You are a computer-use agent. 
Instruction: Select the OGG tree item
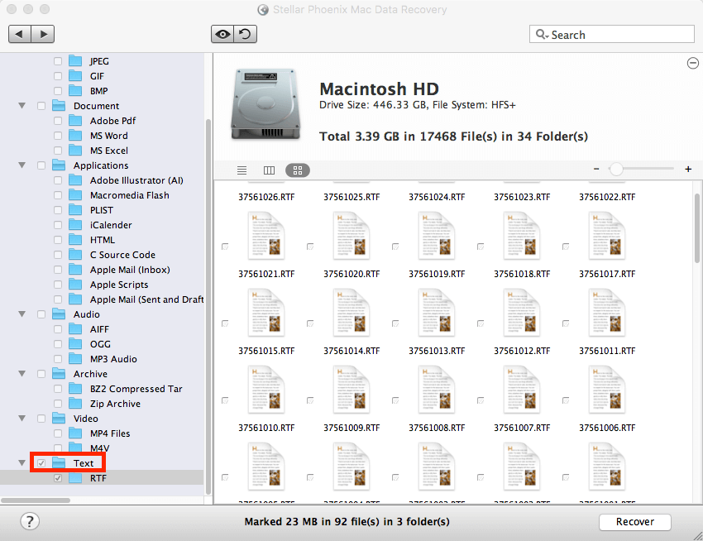coord(100,344)
